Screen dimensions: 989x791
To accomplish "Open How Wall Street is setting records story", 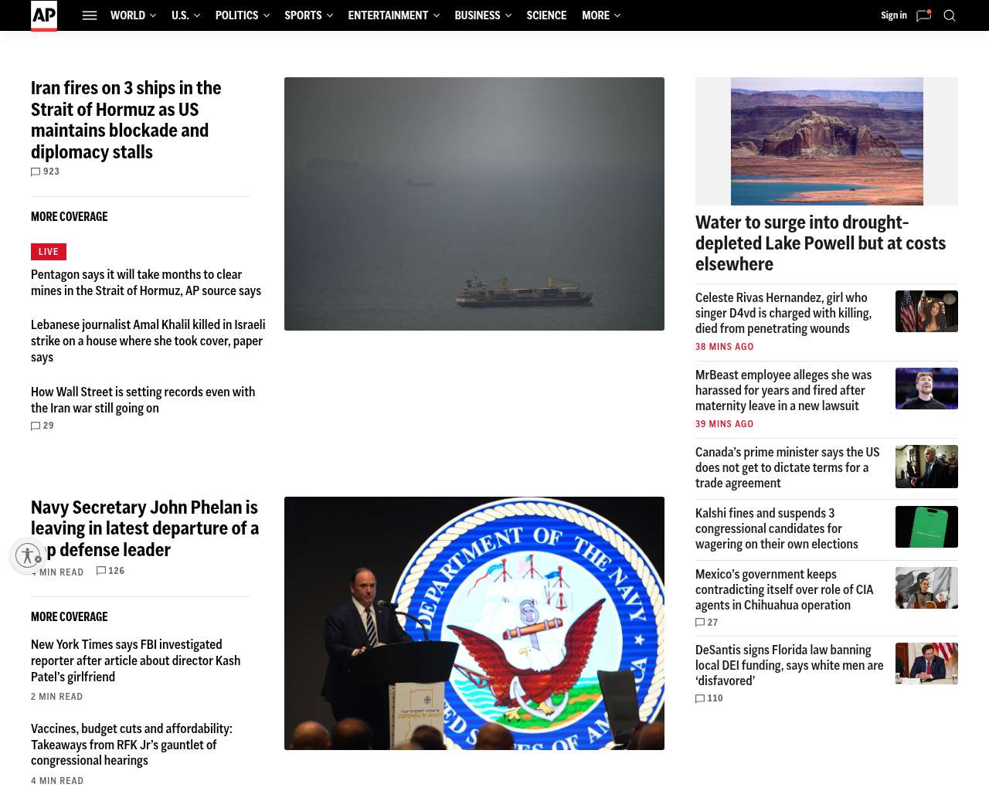I will [x=143, y=400].
